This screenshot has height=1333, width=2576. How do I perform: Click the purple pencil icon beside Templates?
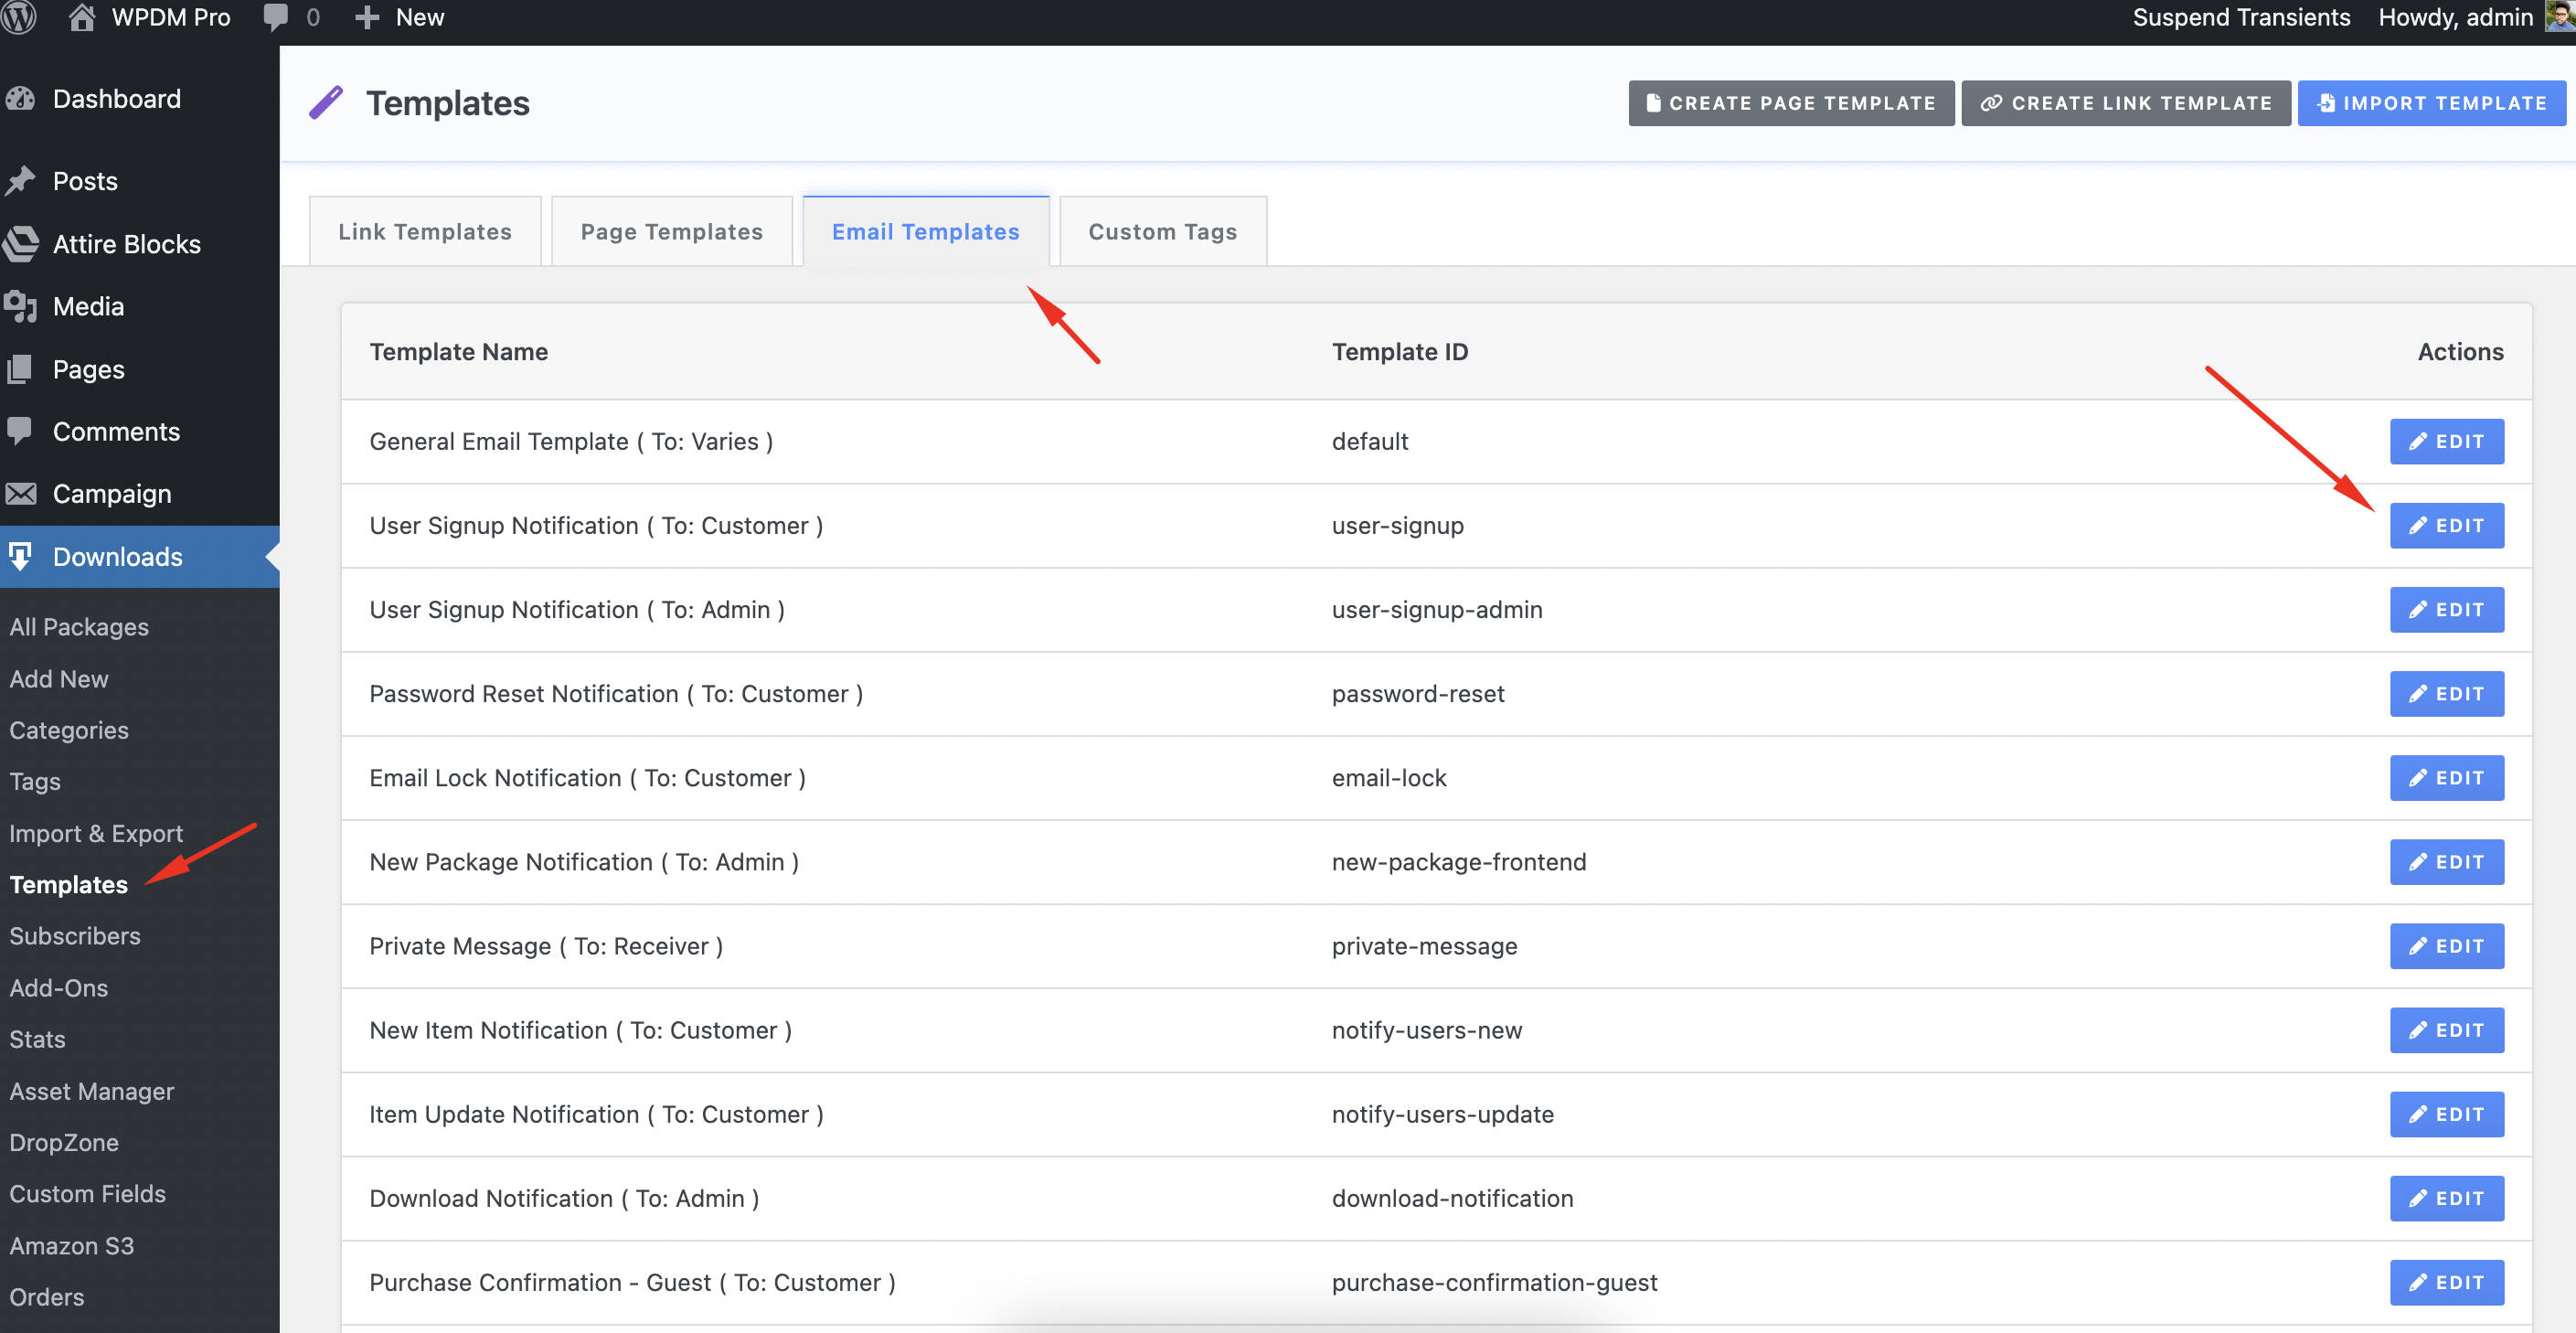pyautogui.click(x=325, y=103)
